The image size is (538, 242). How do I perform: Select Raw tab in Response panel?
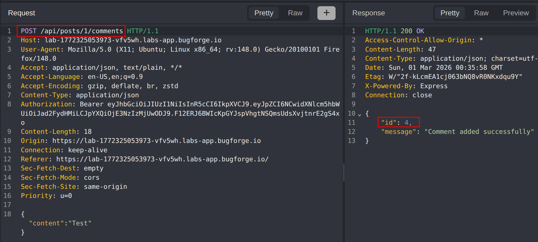point(481,13)
